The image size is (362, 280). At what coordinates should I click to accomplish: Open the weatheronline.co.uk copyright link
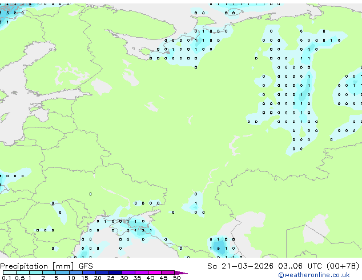pos(314,275)
